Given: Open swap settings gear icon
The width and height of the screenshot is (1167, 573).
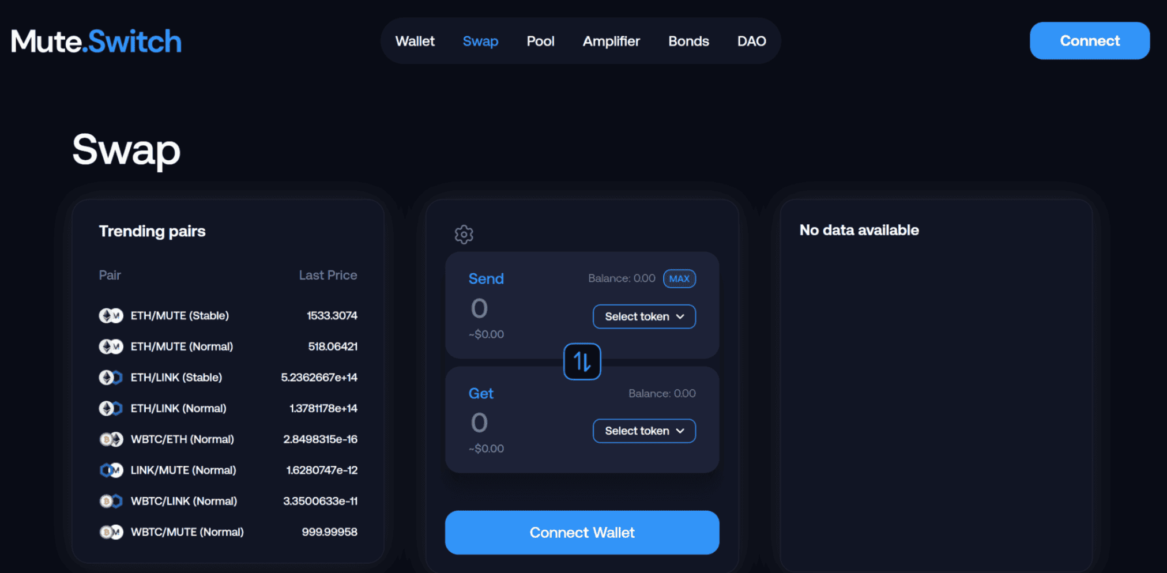Looking at the screenshot, I should point(464,235).
